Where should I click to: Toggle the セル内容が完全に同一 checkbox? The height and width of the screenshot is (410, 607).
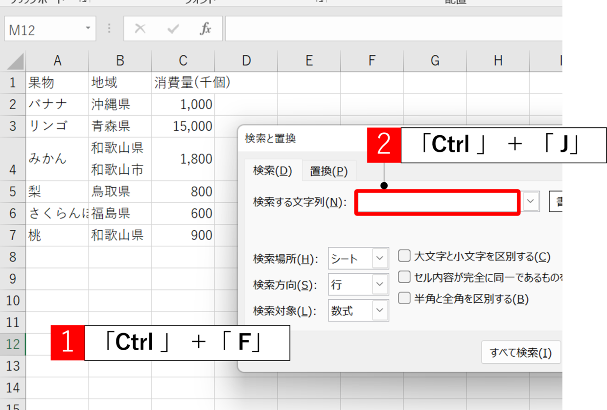(x=404, y=277)
